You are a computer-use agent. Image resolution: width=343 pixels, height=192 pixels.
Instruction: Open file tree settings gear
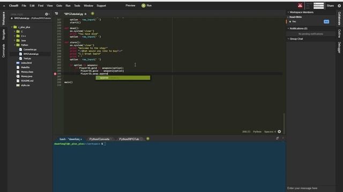click(x=47, y=14)
